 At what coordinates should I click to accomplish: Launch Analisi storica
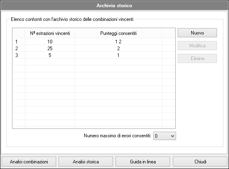[86, 162]
